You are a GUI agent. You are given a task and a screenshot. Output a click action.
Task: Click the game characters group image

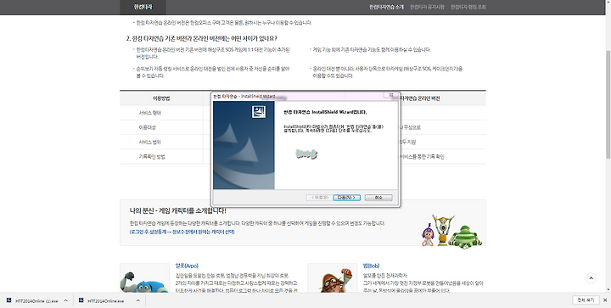pos(451,231)
